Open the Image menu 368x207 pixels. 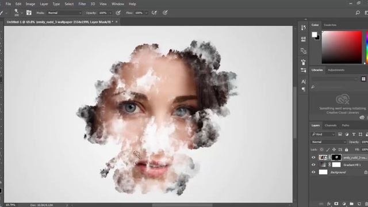(30, 4)
